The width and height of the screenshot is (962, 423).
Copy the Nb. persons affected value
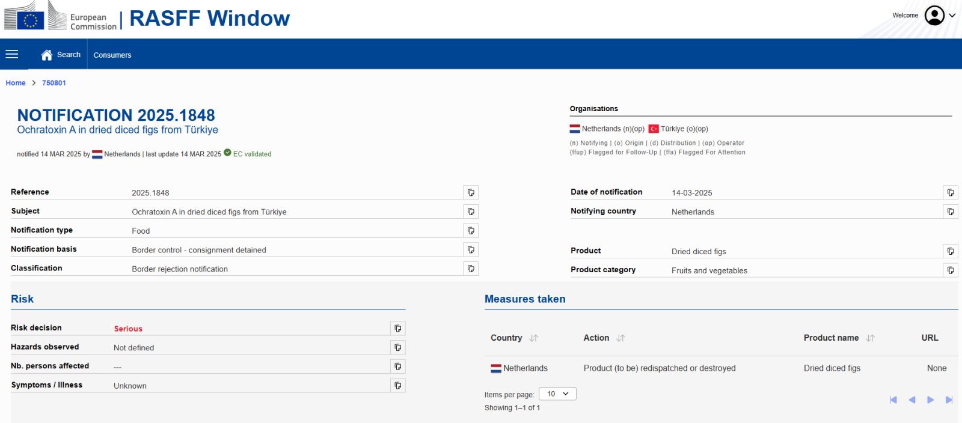coord(398,366)
